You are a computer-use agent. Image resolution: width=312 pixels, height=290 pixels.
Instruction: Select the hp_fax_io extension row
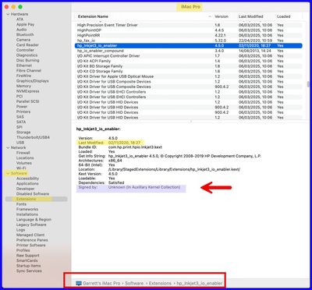coord(189,41)
